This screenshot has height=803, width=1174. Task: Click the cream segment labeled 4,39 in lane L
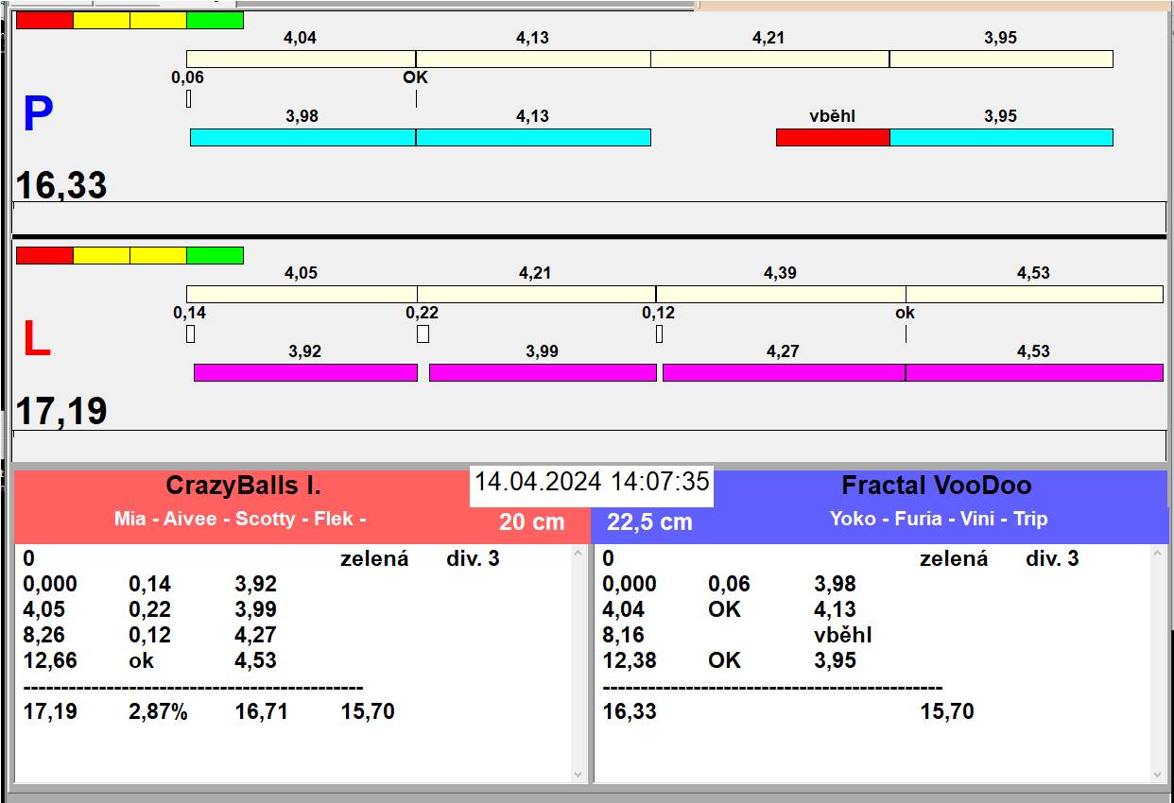pyautogui.click(x=781, y=294)
